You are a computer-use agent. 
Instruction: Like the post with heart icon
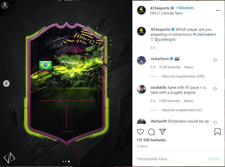(x=140, y=132)
